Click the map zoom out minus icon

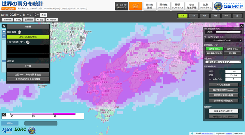point(4,36)
